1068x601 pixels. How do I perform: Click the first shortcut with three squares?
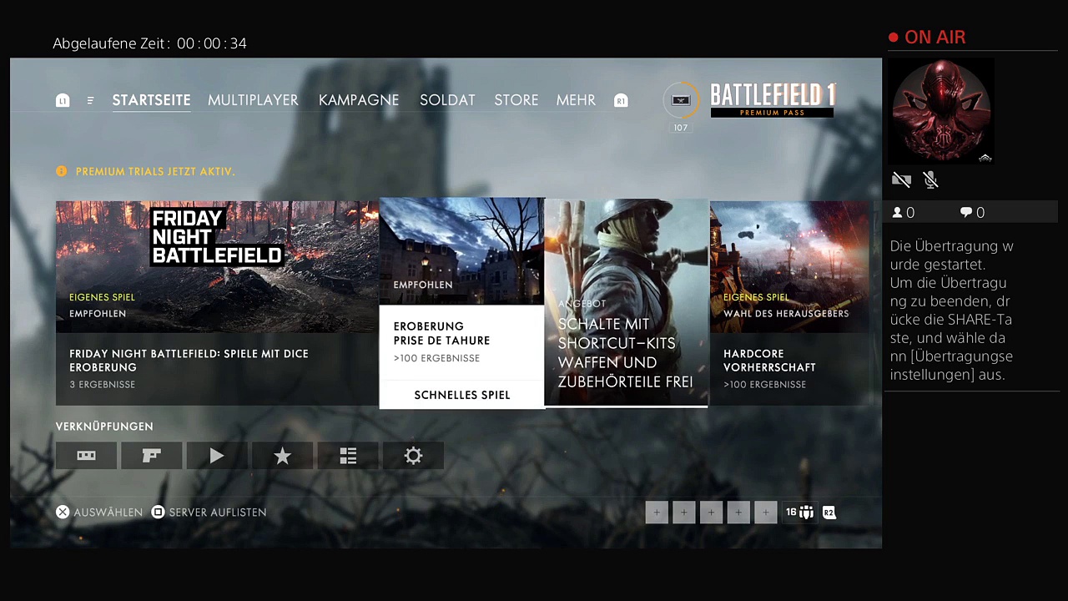pos(86,456)
